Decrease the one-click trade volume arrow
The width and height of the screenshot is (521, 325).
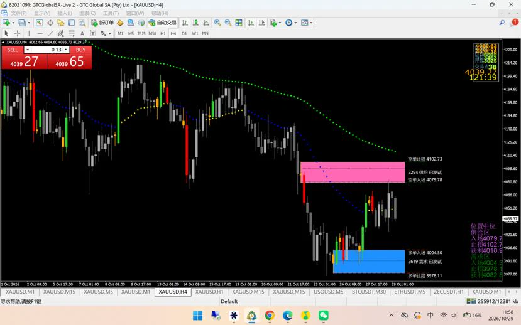(x=28, y=50)
